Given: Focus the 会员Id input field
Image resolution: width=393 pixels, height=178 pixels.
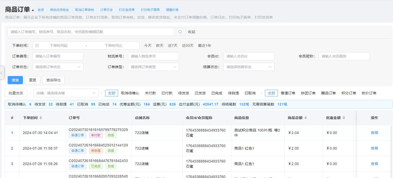Looking at the screenshot, I should pyautogui.click(x=249, y=56).
